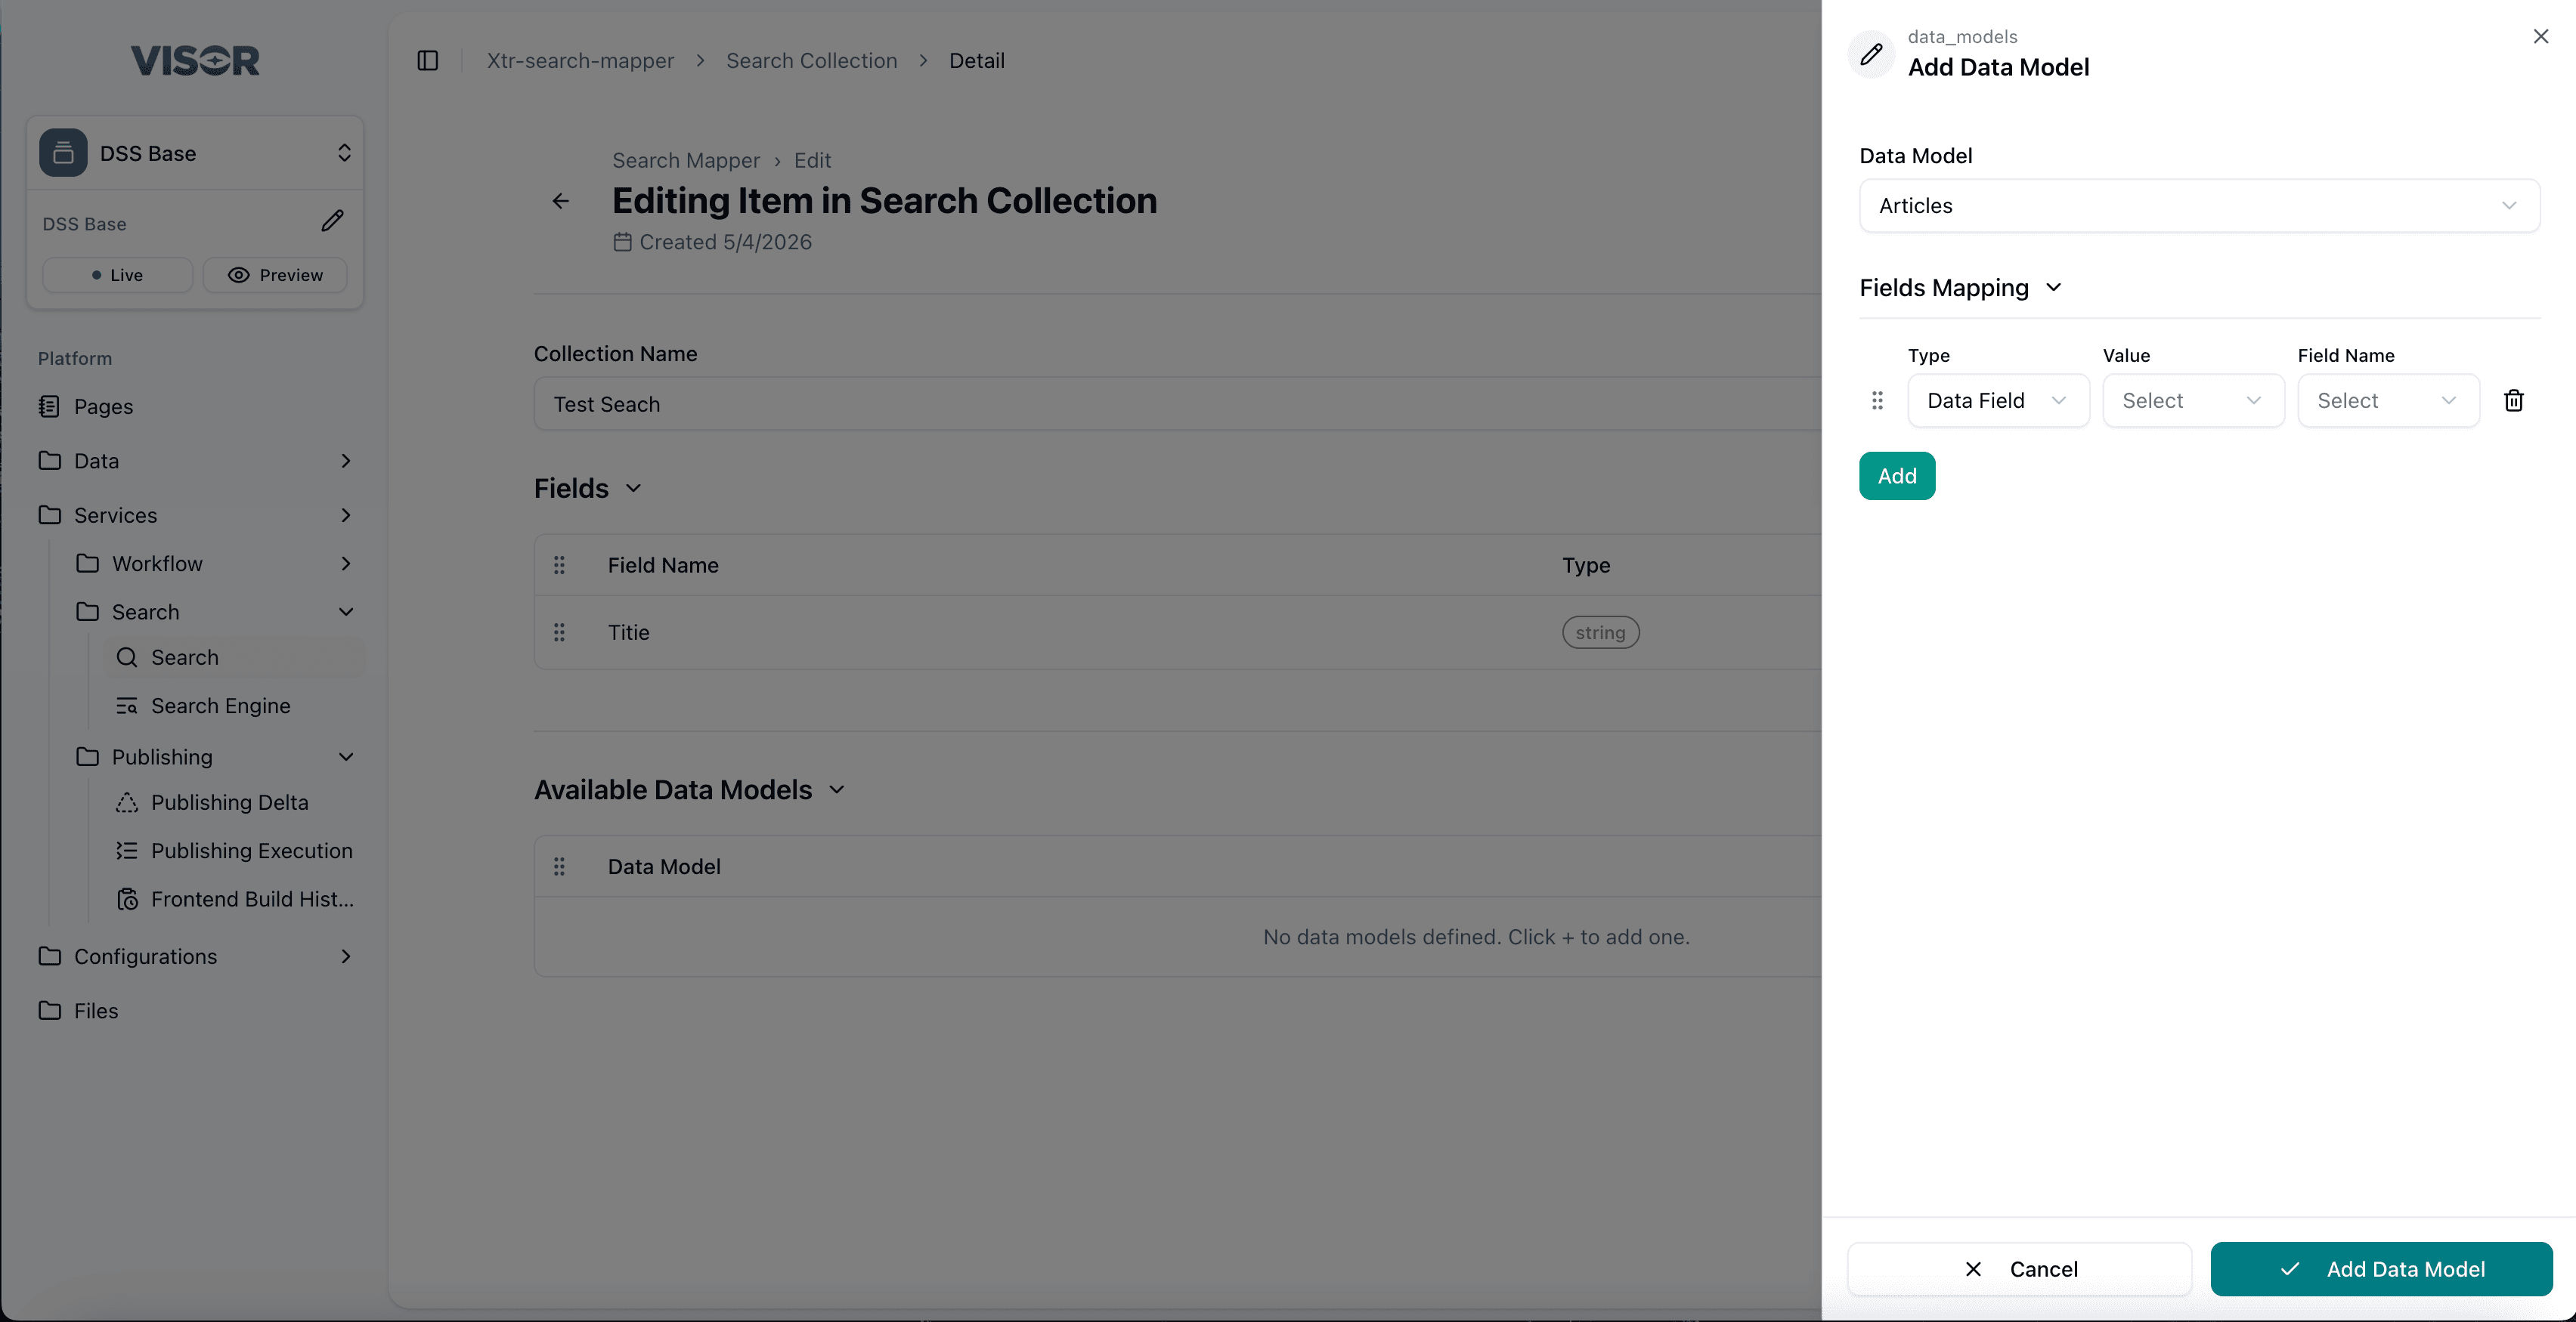2576x1322 pixels.
Task: Click the back arrow next to page title
Action: click(561, 201)
